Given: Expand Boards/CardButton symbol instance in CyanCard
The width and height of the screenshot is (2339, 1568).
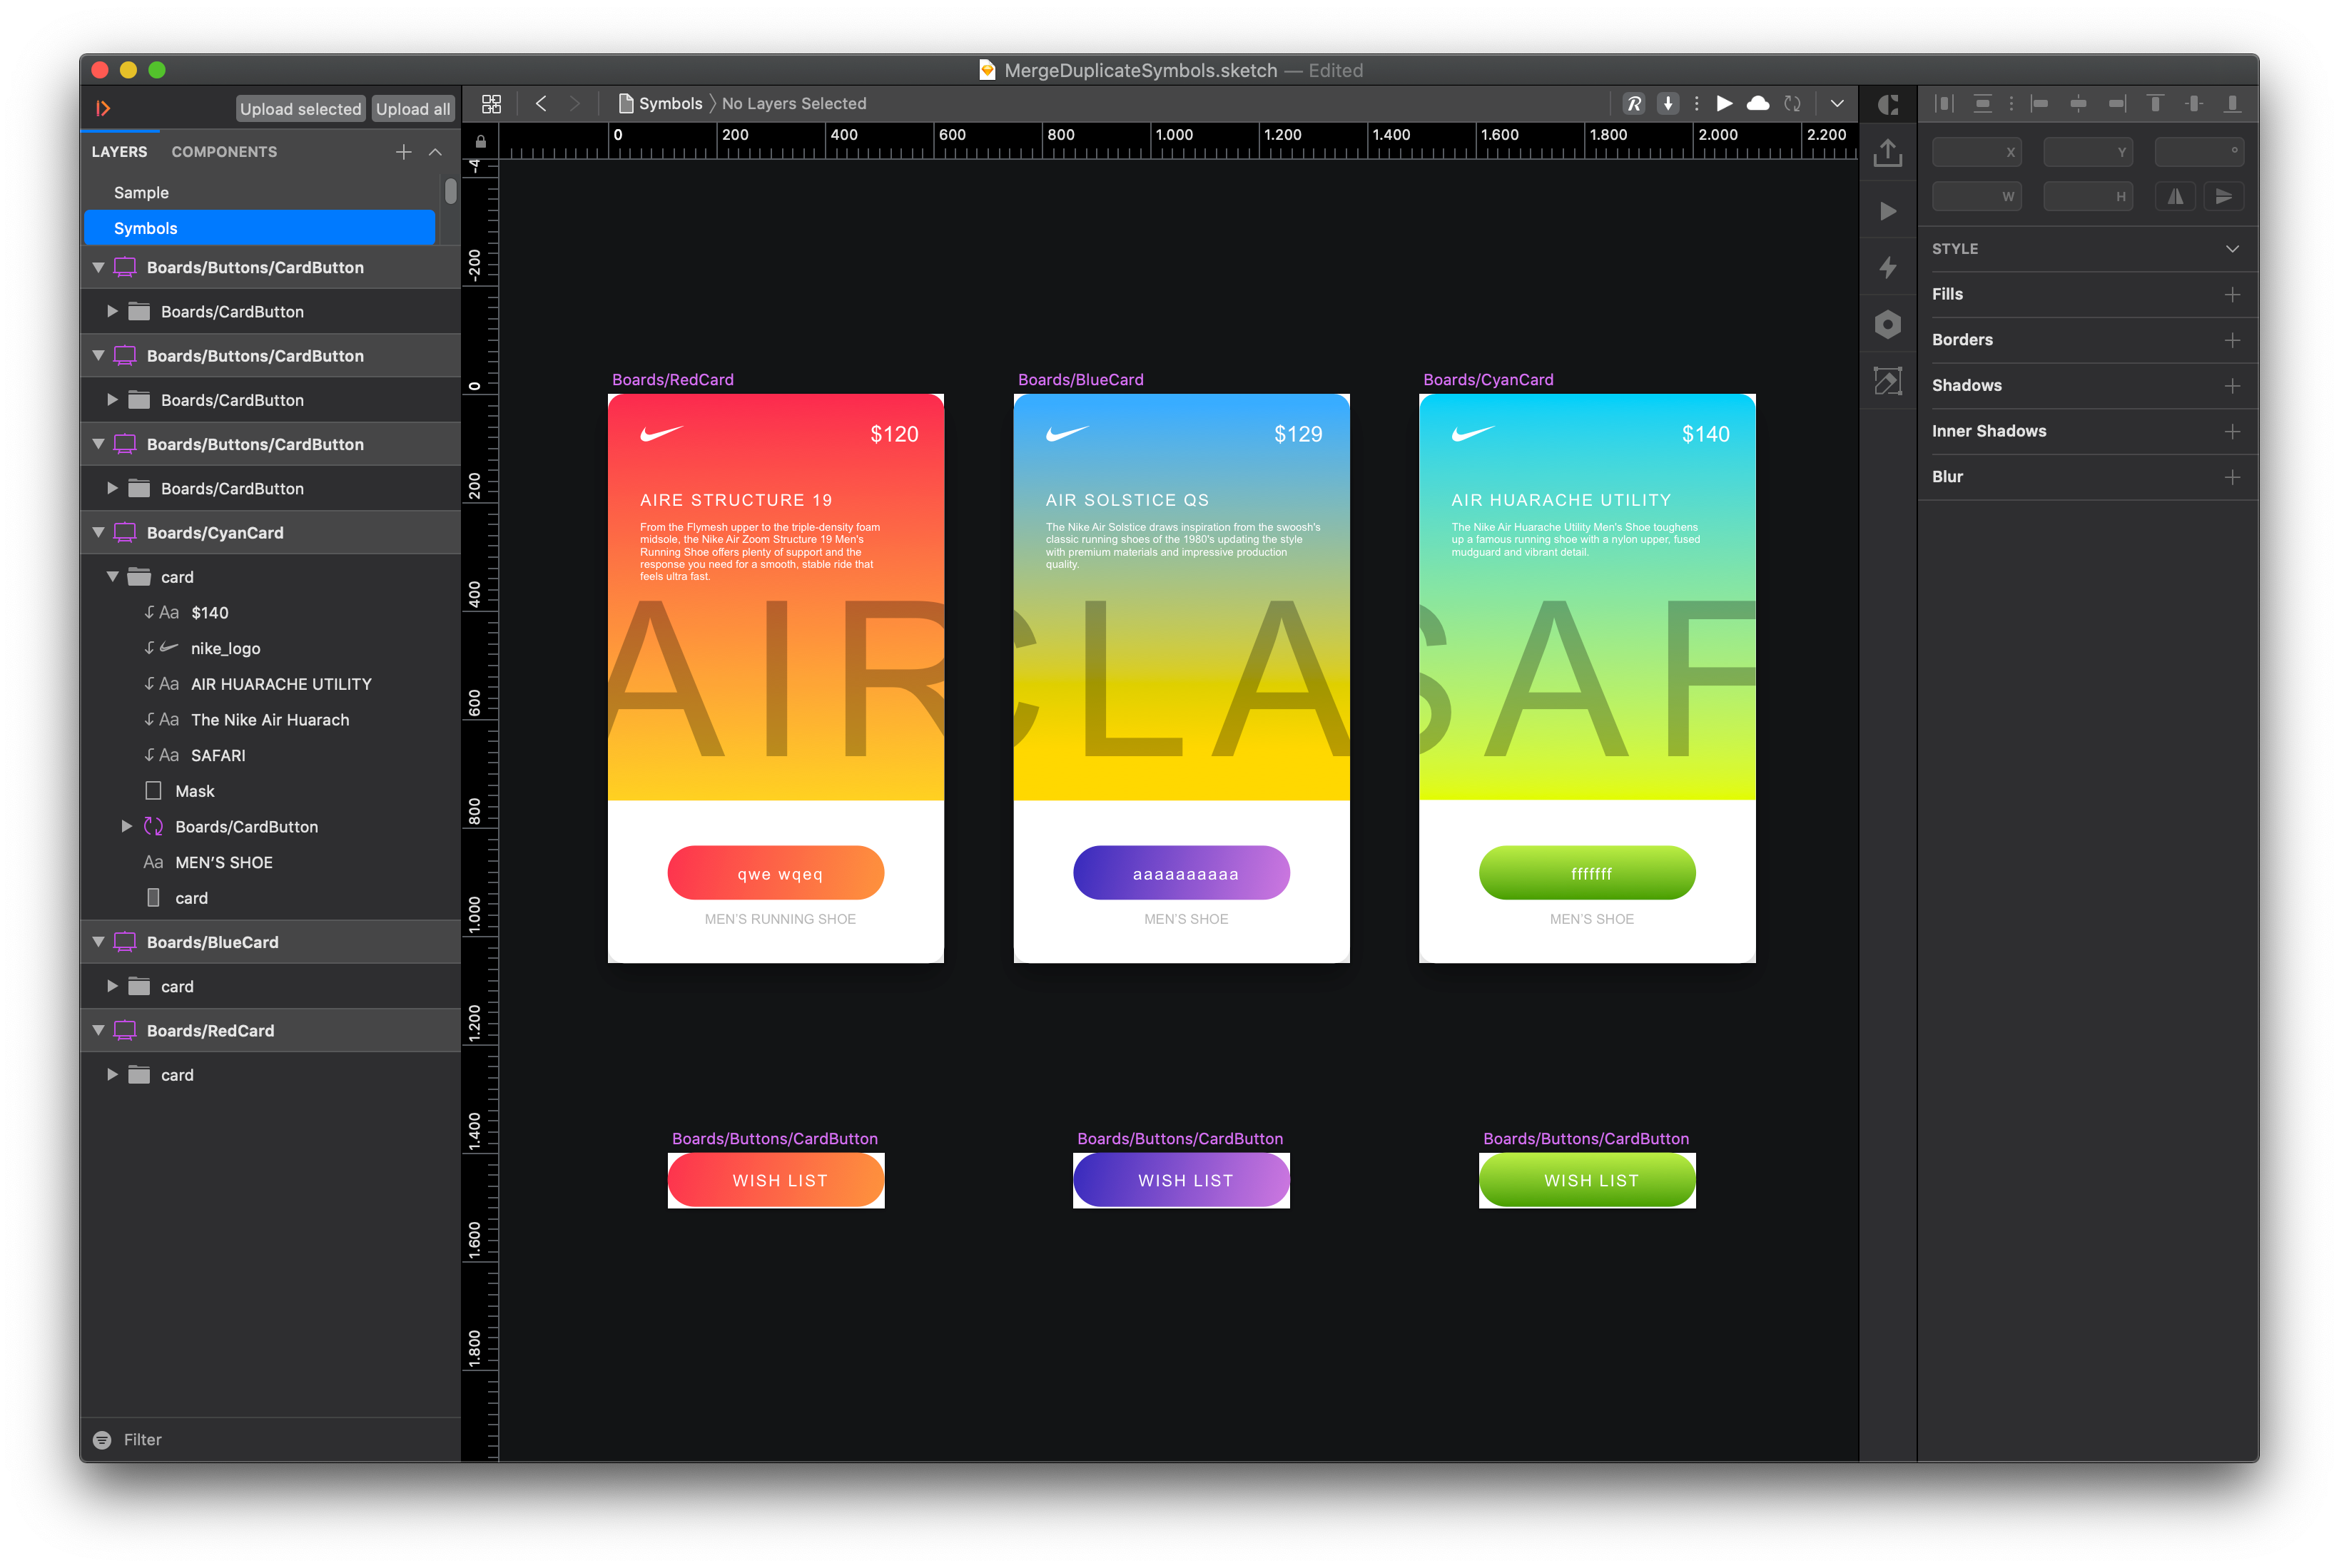Looking at the screenshot, I should [126, 827].
